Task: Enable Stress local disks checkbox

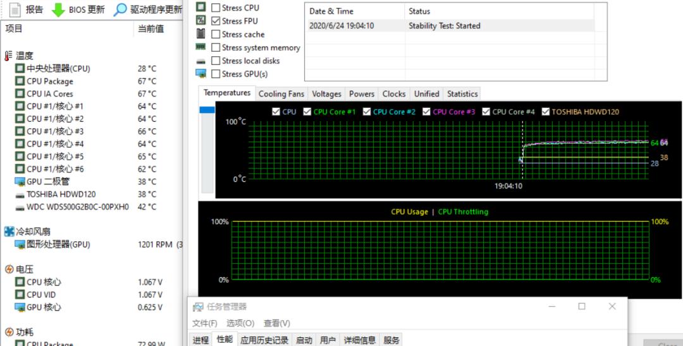Action: click(x=216, y=61)
